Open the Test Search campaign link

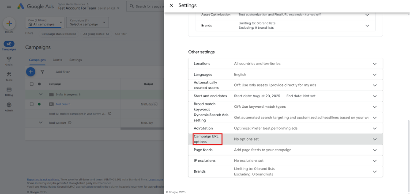click(x=63, y=104)
